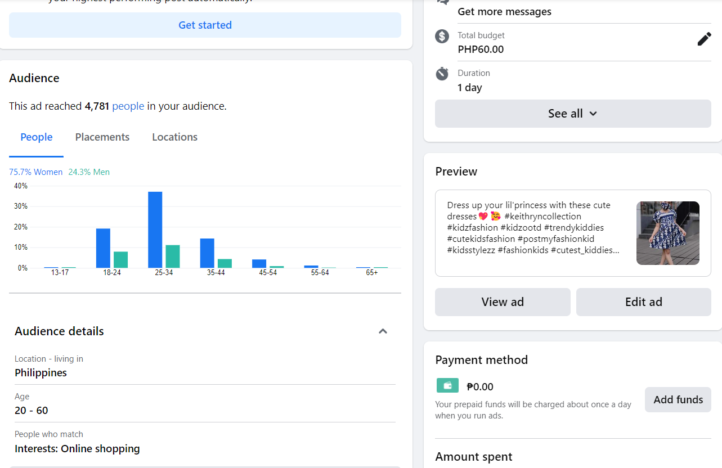Select the People tab
Image resolution: width=722 pixels, height=468 pixels.
pos(37,137)
